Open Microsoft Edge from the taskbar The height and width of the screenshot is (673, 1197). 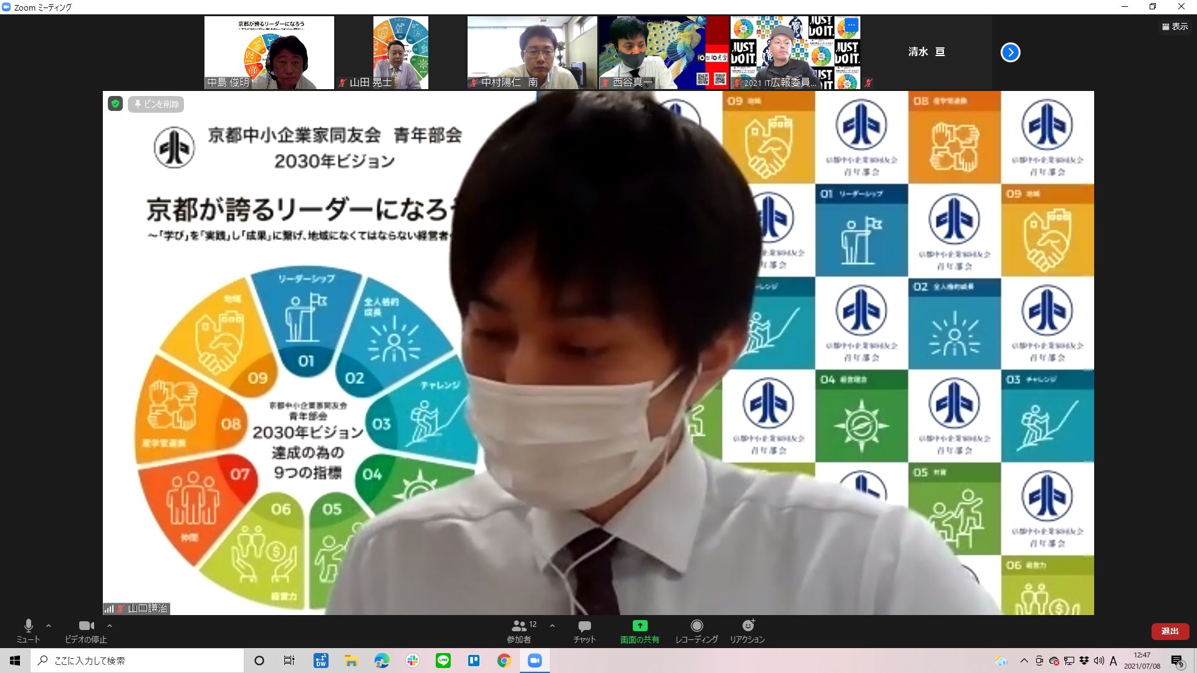pos(382,661)
